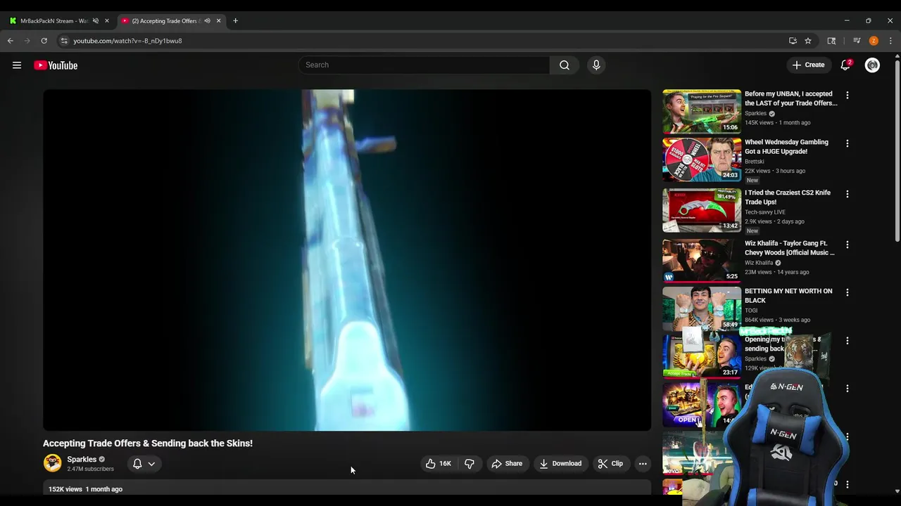901x506 pixels.
Task: Share this video
Action: click(x=507, y=464)
